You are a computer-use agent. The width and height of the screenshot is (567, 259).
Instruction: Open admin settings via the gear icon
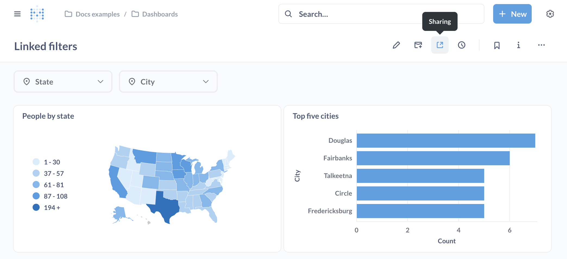(x=550, y=14)
